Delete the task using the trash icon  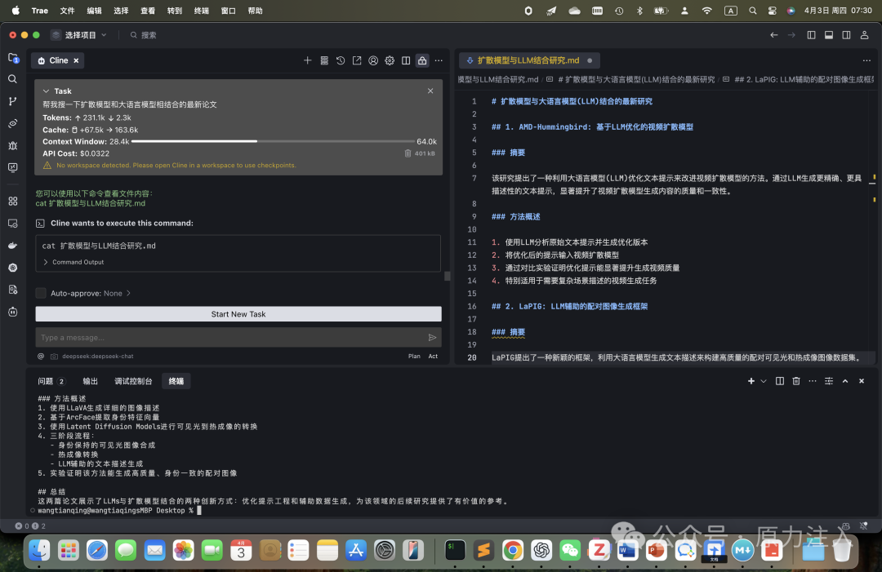pos(408,153)
